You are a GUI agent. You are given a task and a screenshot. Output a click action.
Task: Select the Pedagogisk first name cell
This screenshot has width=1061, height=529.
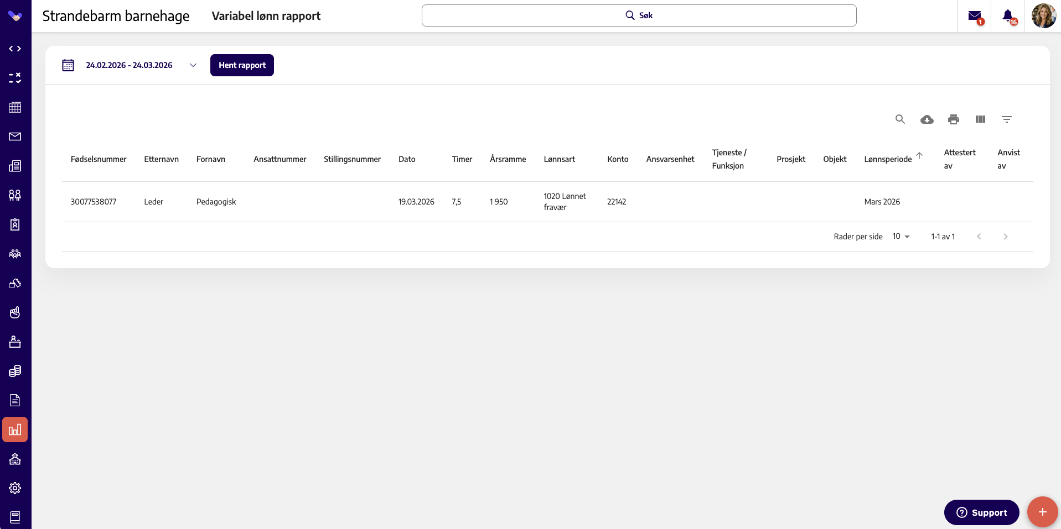(x=216, y=202)
